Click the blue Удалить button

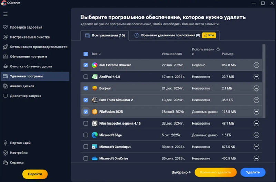coord(253,172)
